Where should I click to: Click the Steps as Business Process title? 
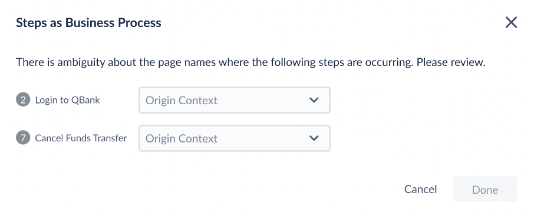tap(88, 22)
